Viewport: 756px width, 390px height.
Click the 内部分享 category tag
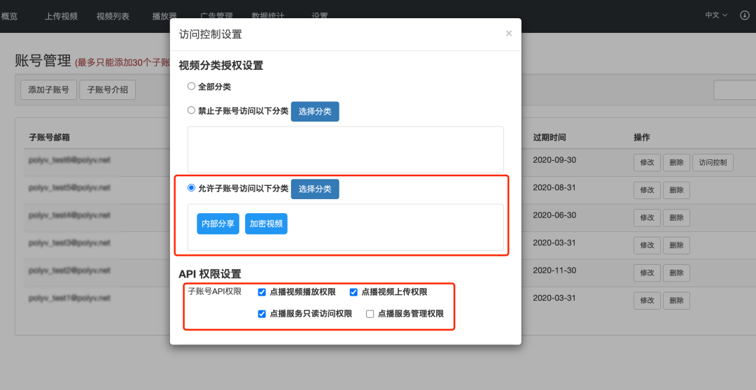pos(218,224)
